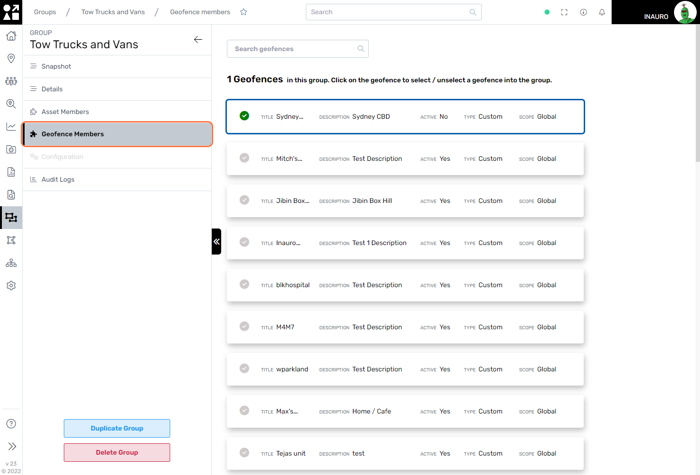Go to Tow Trucks and Vans breadcrumb
Screen dimensions: 700x475
coord(113,12)
